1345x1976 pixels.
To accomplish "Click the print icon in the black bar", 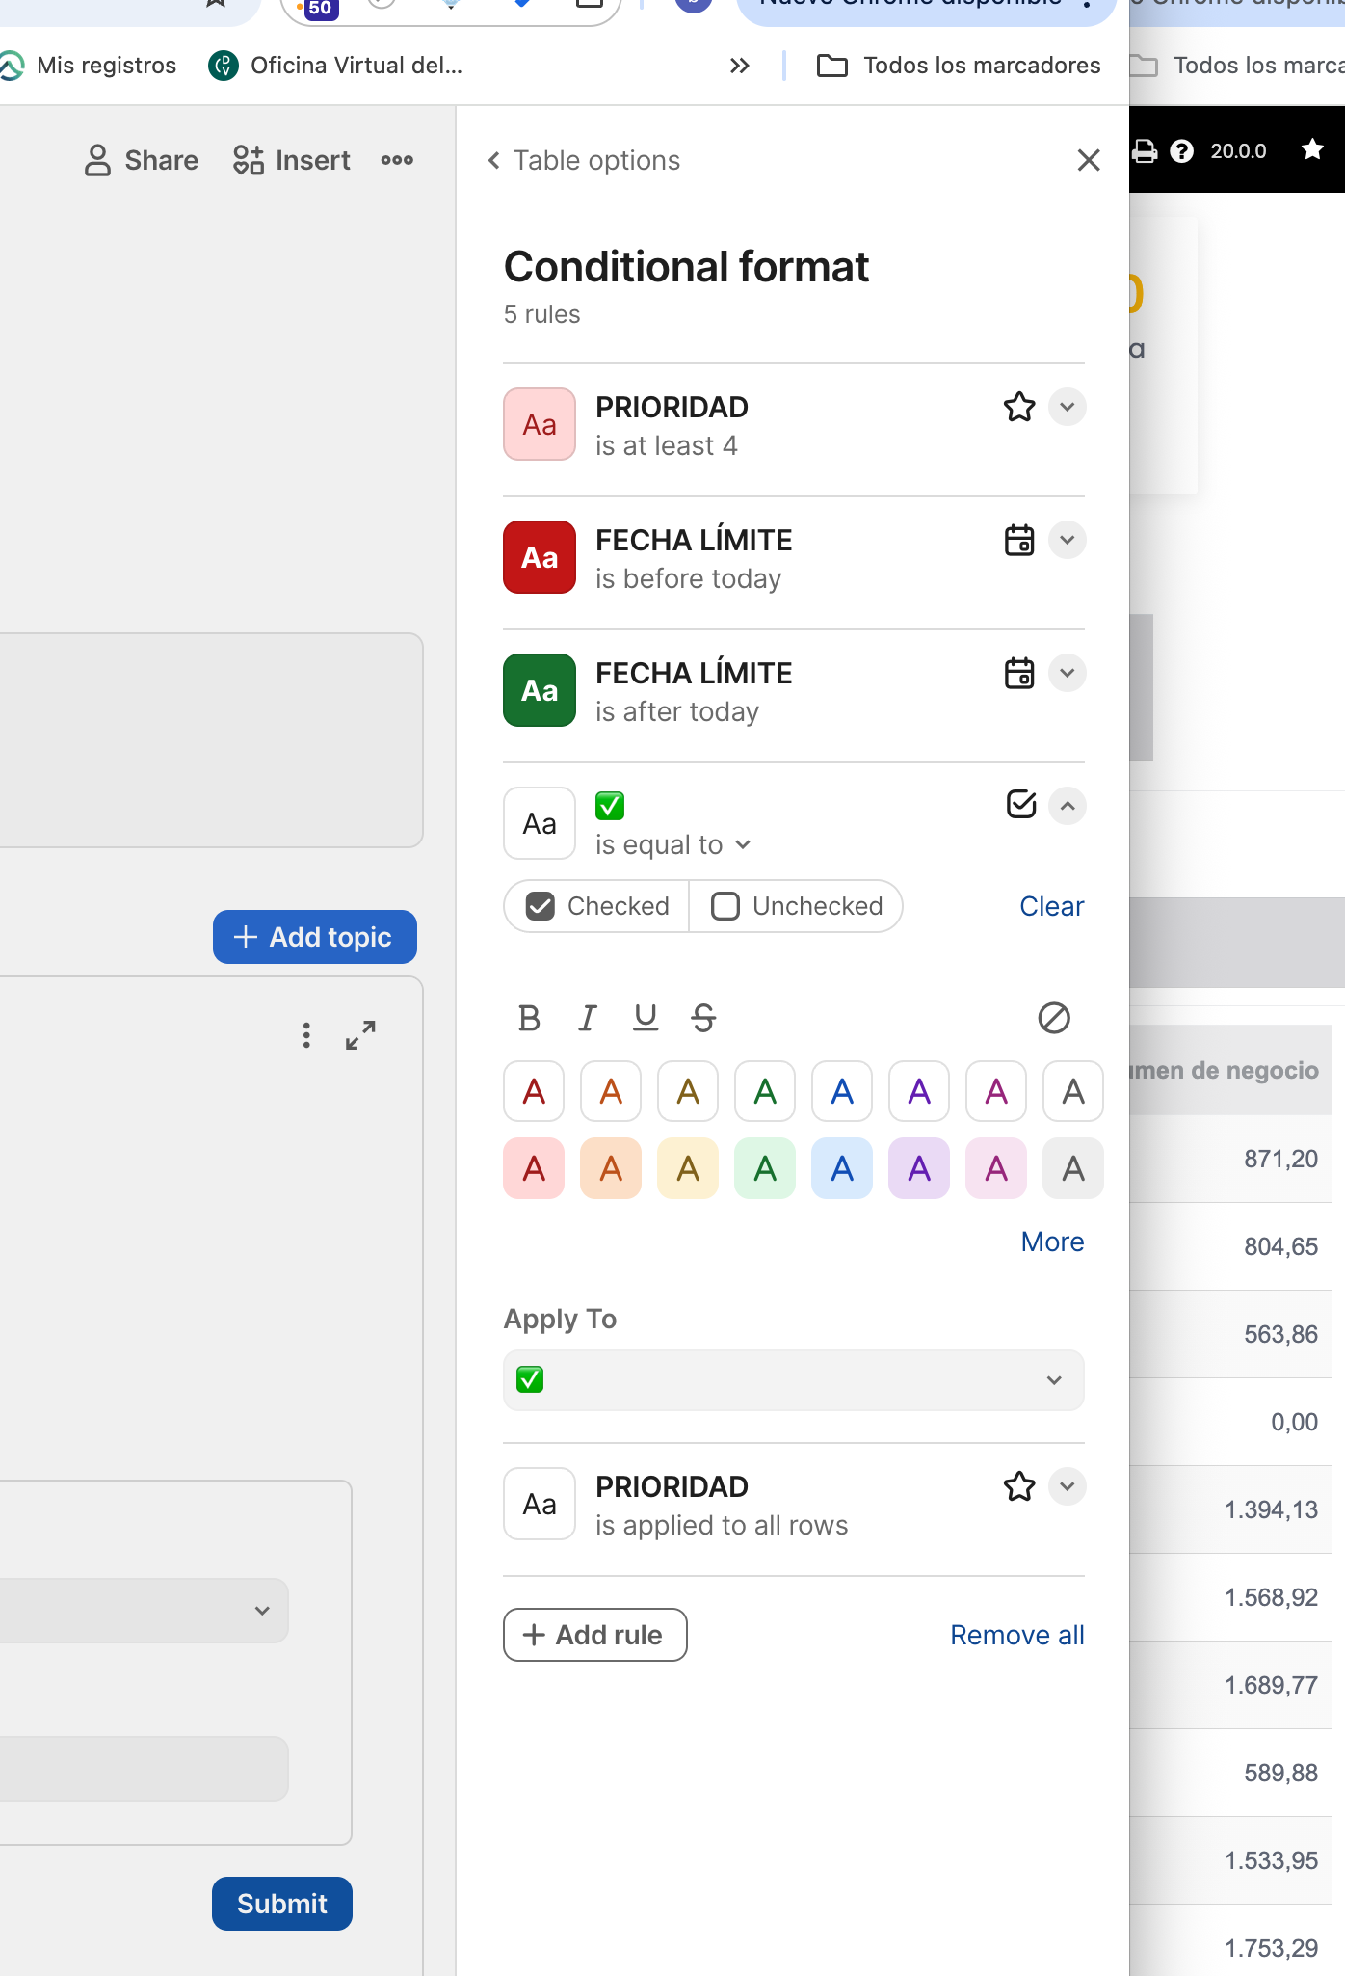I will [1145, 150].
